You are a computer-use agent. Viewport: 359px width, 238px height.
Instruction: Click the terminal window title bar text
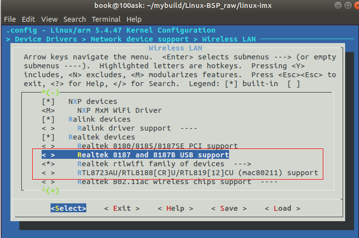click(182, 5)
